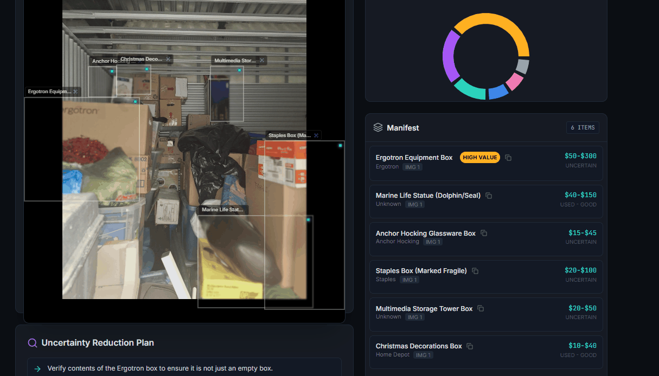Screen dimensions: 659x376
Task: Click focus icon on Staples Box label
Action: click(316, 135)
